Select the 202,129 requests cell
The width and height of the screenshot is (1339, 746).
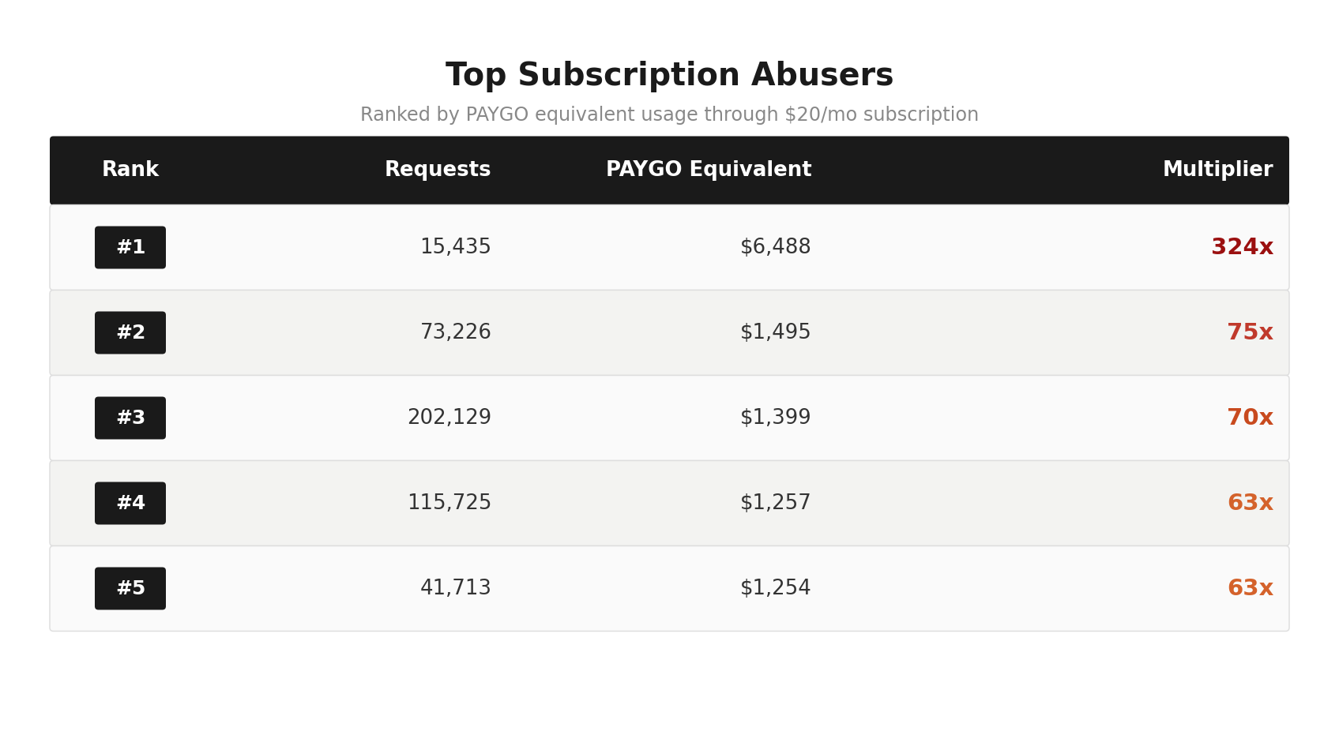[449, 418]
